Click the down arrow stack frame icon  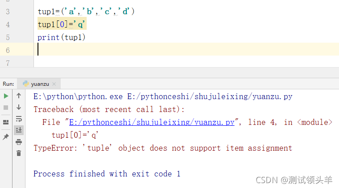tap(19, 107)
